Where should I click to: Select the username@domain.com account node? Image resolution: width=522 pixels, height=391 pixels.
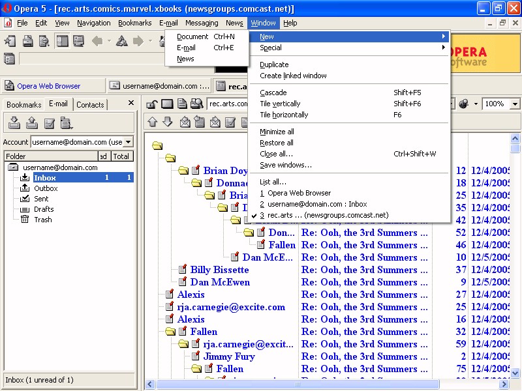[60, 167]
